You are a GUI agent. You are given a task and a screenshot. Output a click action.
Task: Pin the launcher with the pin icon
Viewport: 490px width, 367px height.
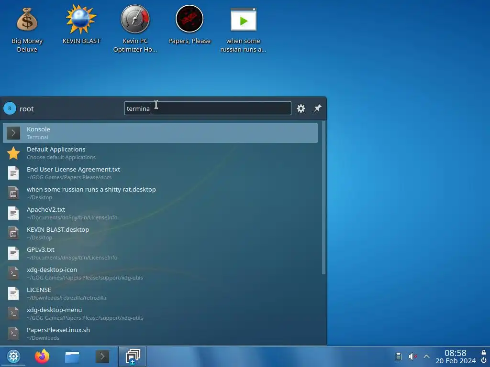click(318, 108)
